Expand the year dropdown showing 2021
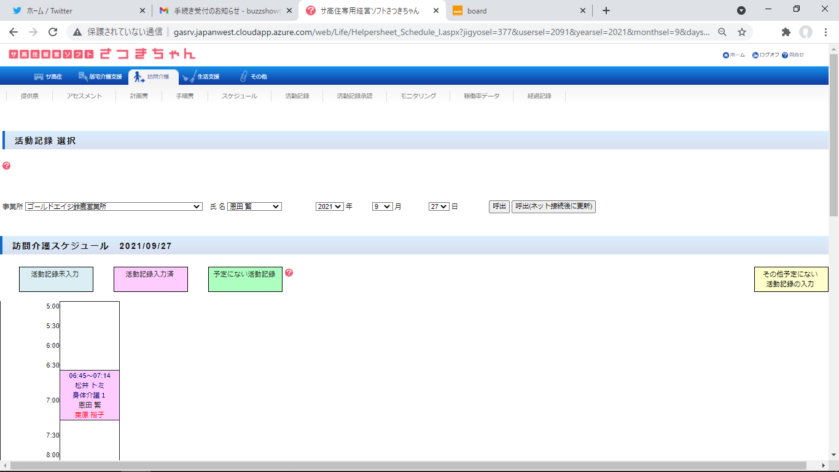839x472 pixels. click(x=329, y=207)
